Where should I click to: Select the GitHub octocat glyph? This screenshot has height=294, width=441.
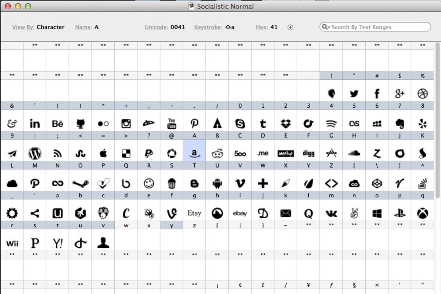point(80,124)
